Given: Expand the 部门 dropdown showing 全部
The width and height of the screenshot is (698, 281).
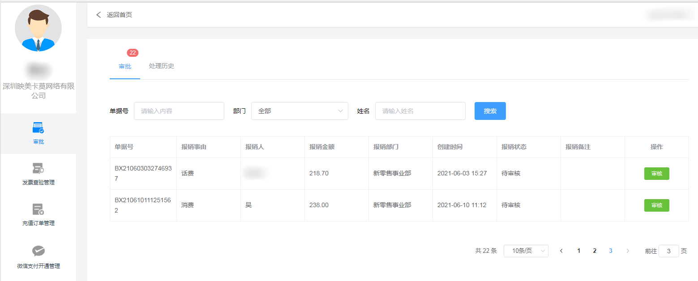Looking at the screenshot, I should [300, 111].
